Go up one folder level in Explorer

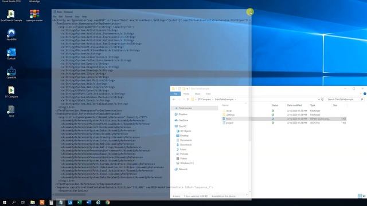[188, 99]
